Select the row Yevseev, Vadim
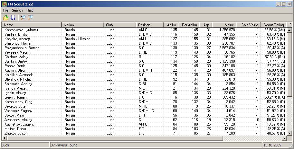This screenshot has width=294, height=149. coord(144,52)
